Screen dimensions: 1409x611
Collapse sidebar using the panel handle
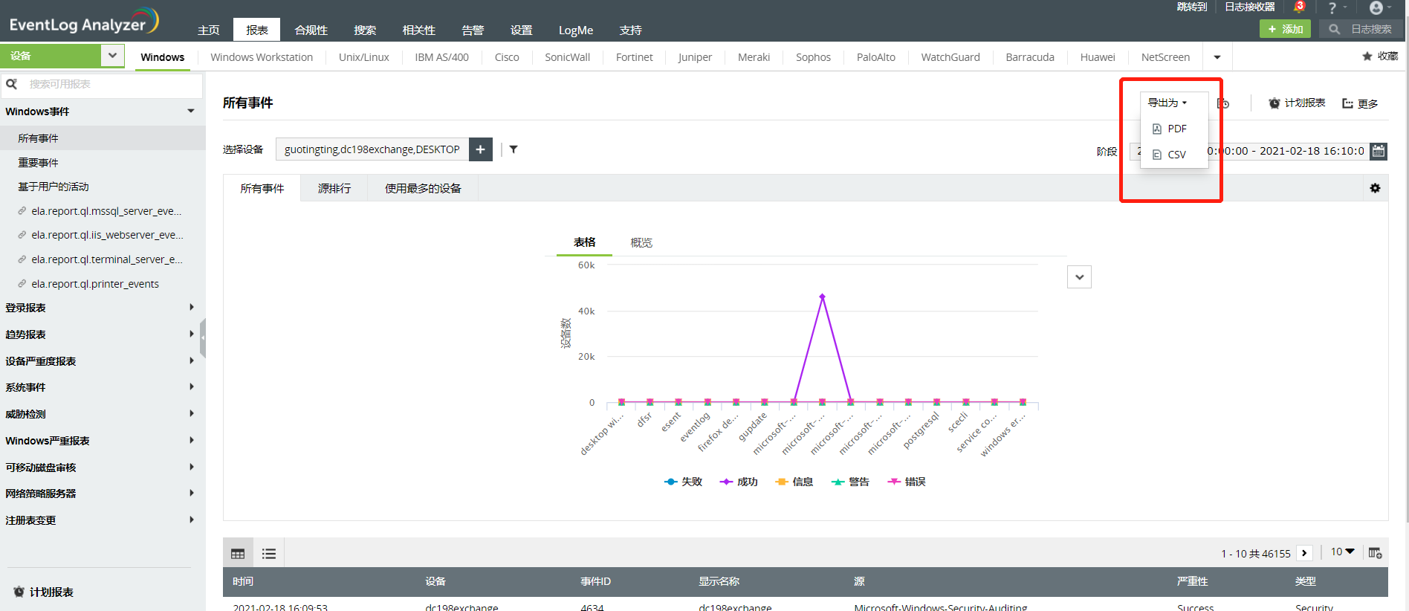click(x=203, y=337)
